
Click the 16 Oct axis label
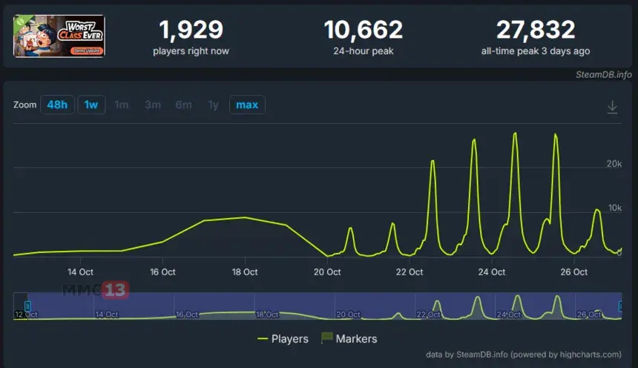point(162,272)
